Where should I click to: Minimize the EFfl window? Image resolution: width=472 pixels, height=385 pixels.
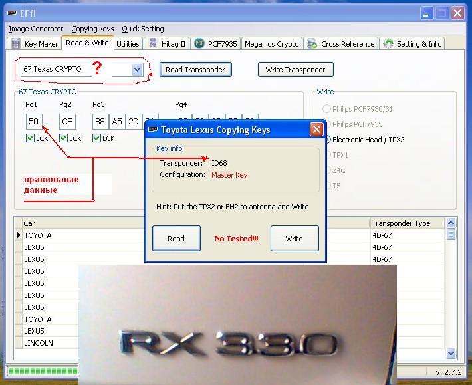coord(427,13)
